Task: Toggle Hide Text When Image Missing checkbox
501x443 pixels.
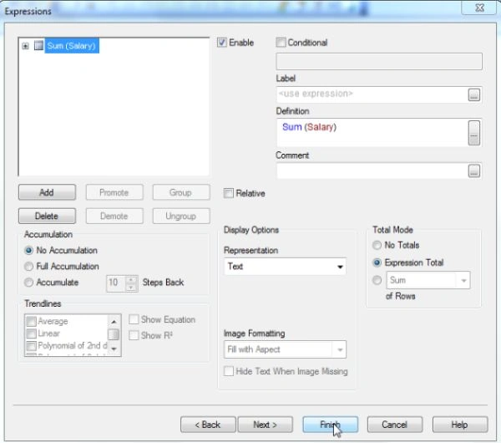Action: (x=229, y=371)
